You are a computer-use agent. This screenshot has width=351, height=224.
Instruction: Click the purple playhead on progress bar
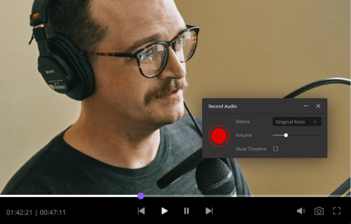pos(140,196)
